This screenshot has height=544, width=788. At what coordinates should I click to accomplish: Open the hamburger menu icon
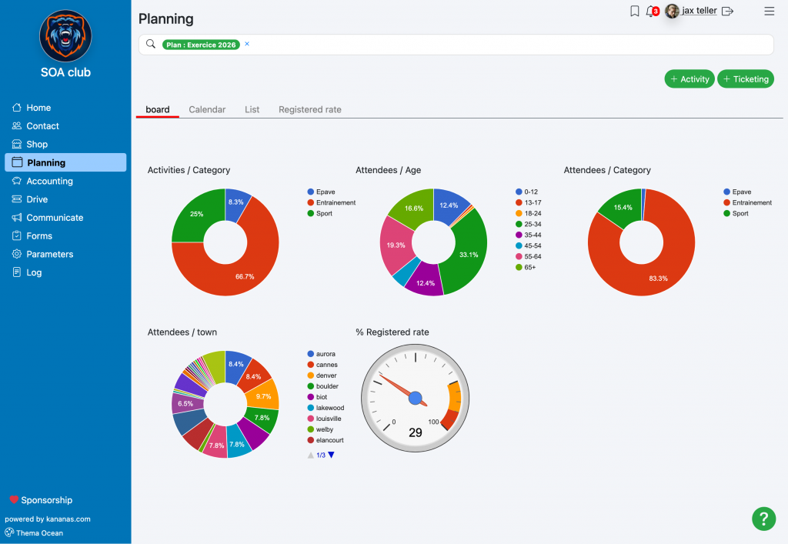click(x=769, y=11)
